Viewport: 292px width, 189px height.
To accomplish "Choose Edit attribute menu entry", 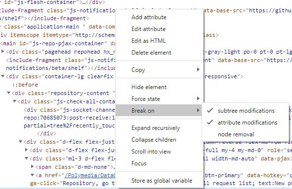I will [x=148, y=29].
